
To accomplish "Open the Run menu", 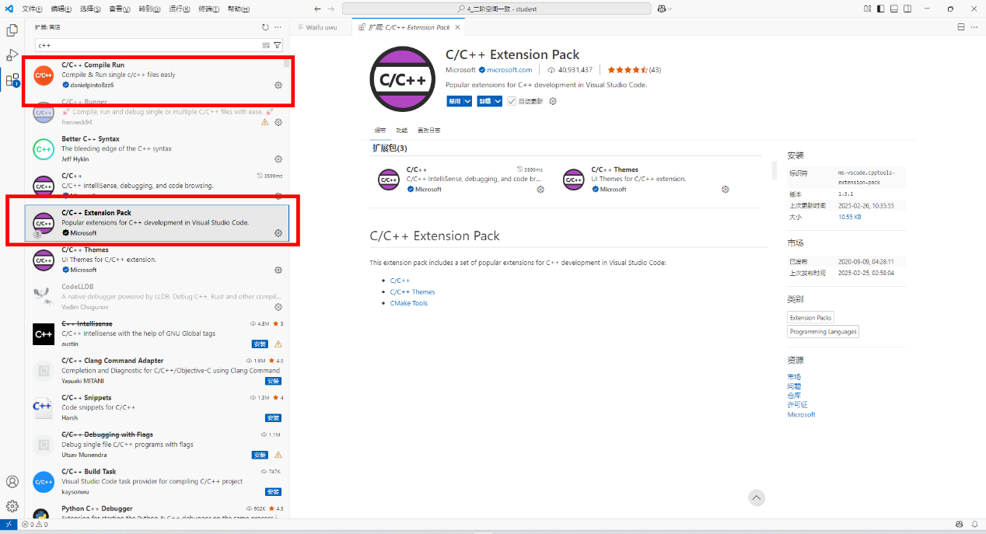I will (179, 9).
